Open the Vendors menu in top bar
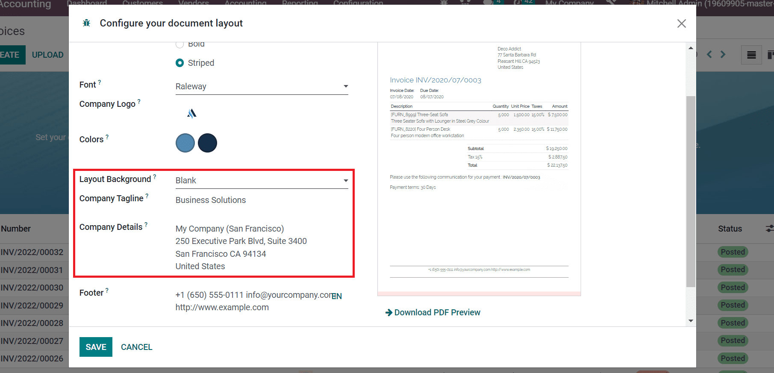Viewport: 774px width, 373px height. tap(194, 3)
